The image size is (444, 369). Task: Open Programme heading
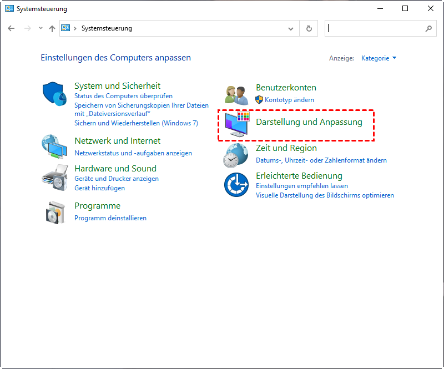pos(98,206)
